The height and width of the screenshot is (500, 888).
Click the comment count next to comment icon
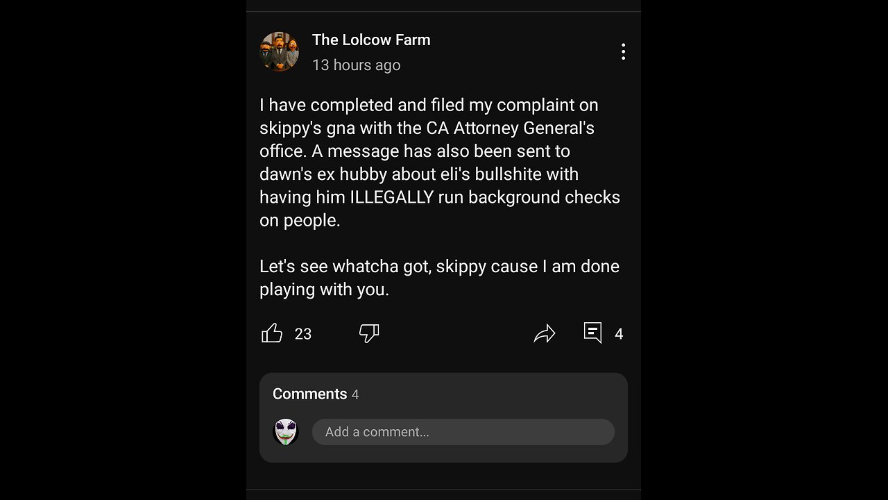[x=619, y=334]
